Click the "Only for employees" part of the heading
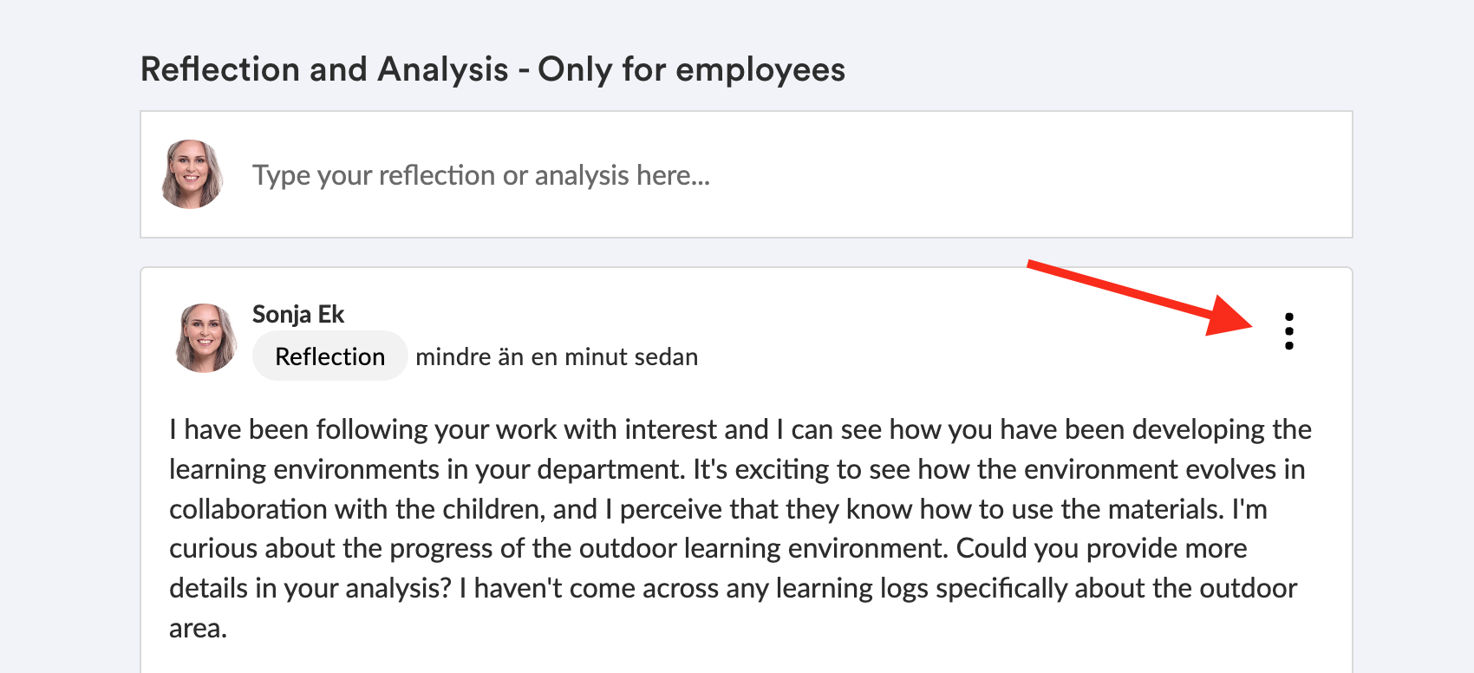Viewport: 1474px width, 673px height. click(x=691, y=69)
